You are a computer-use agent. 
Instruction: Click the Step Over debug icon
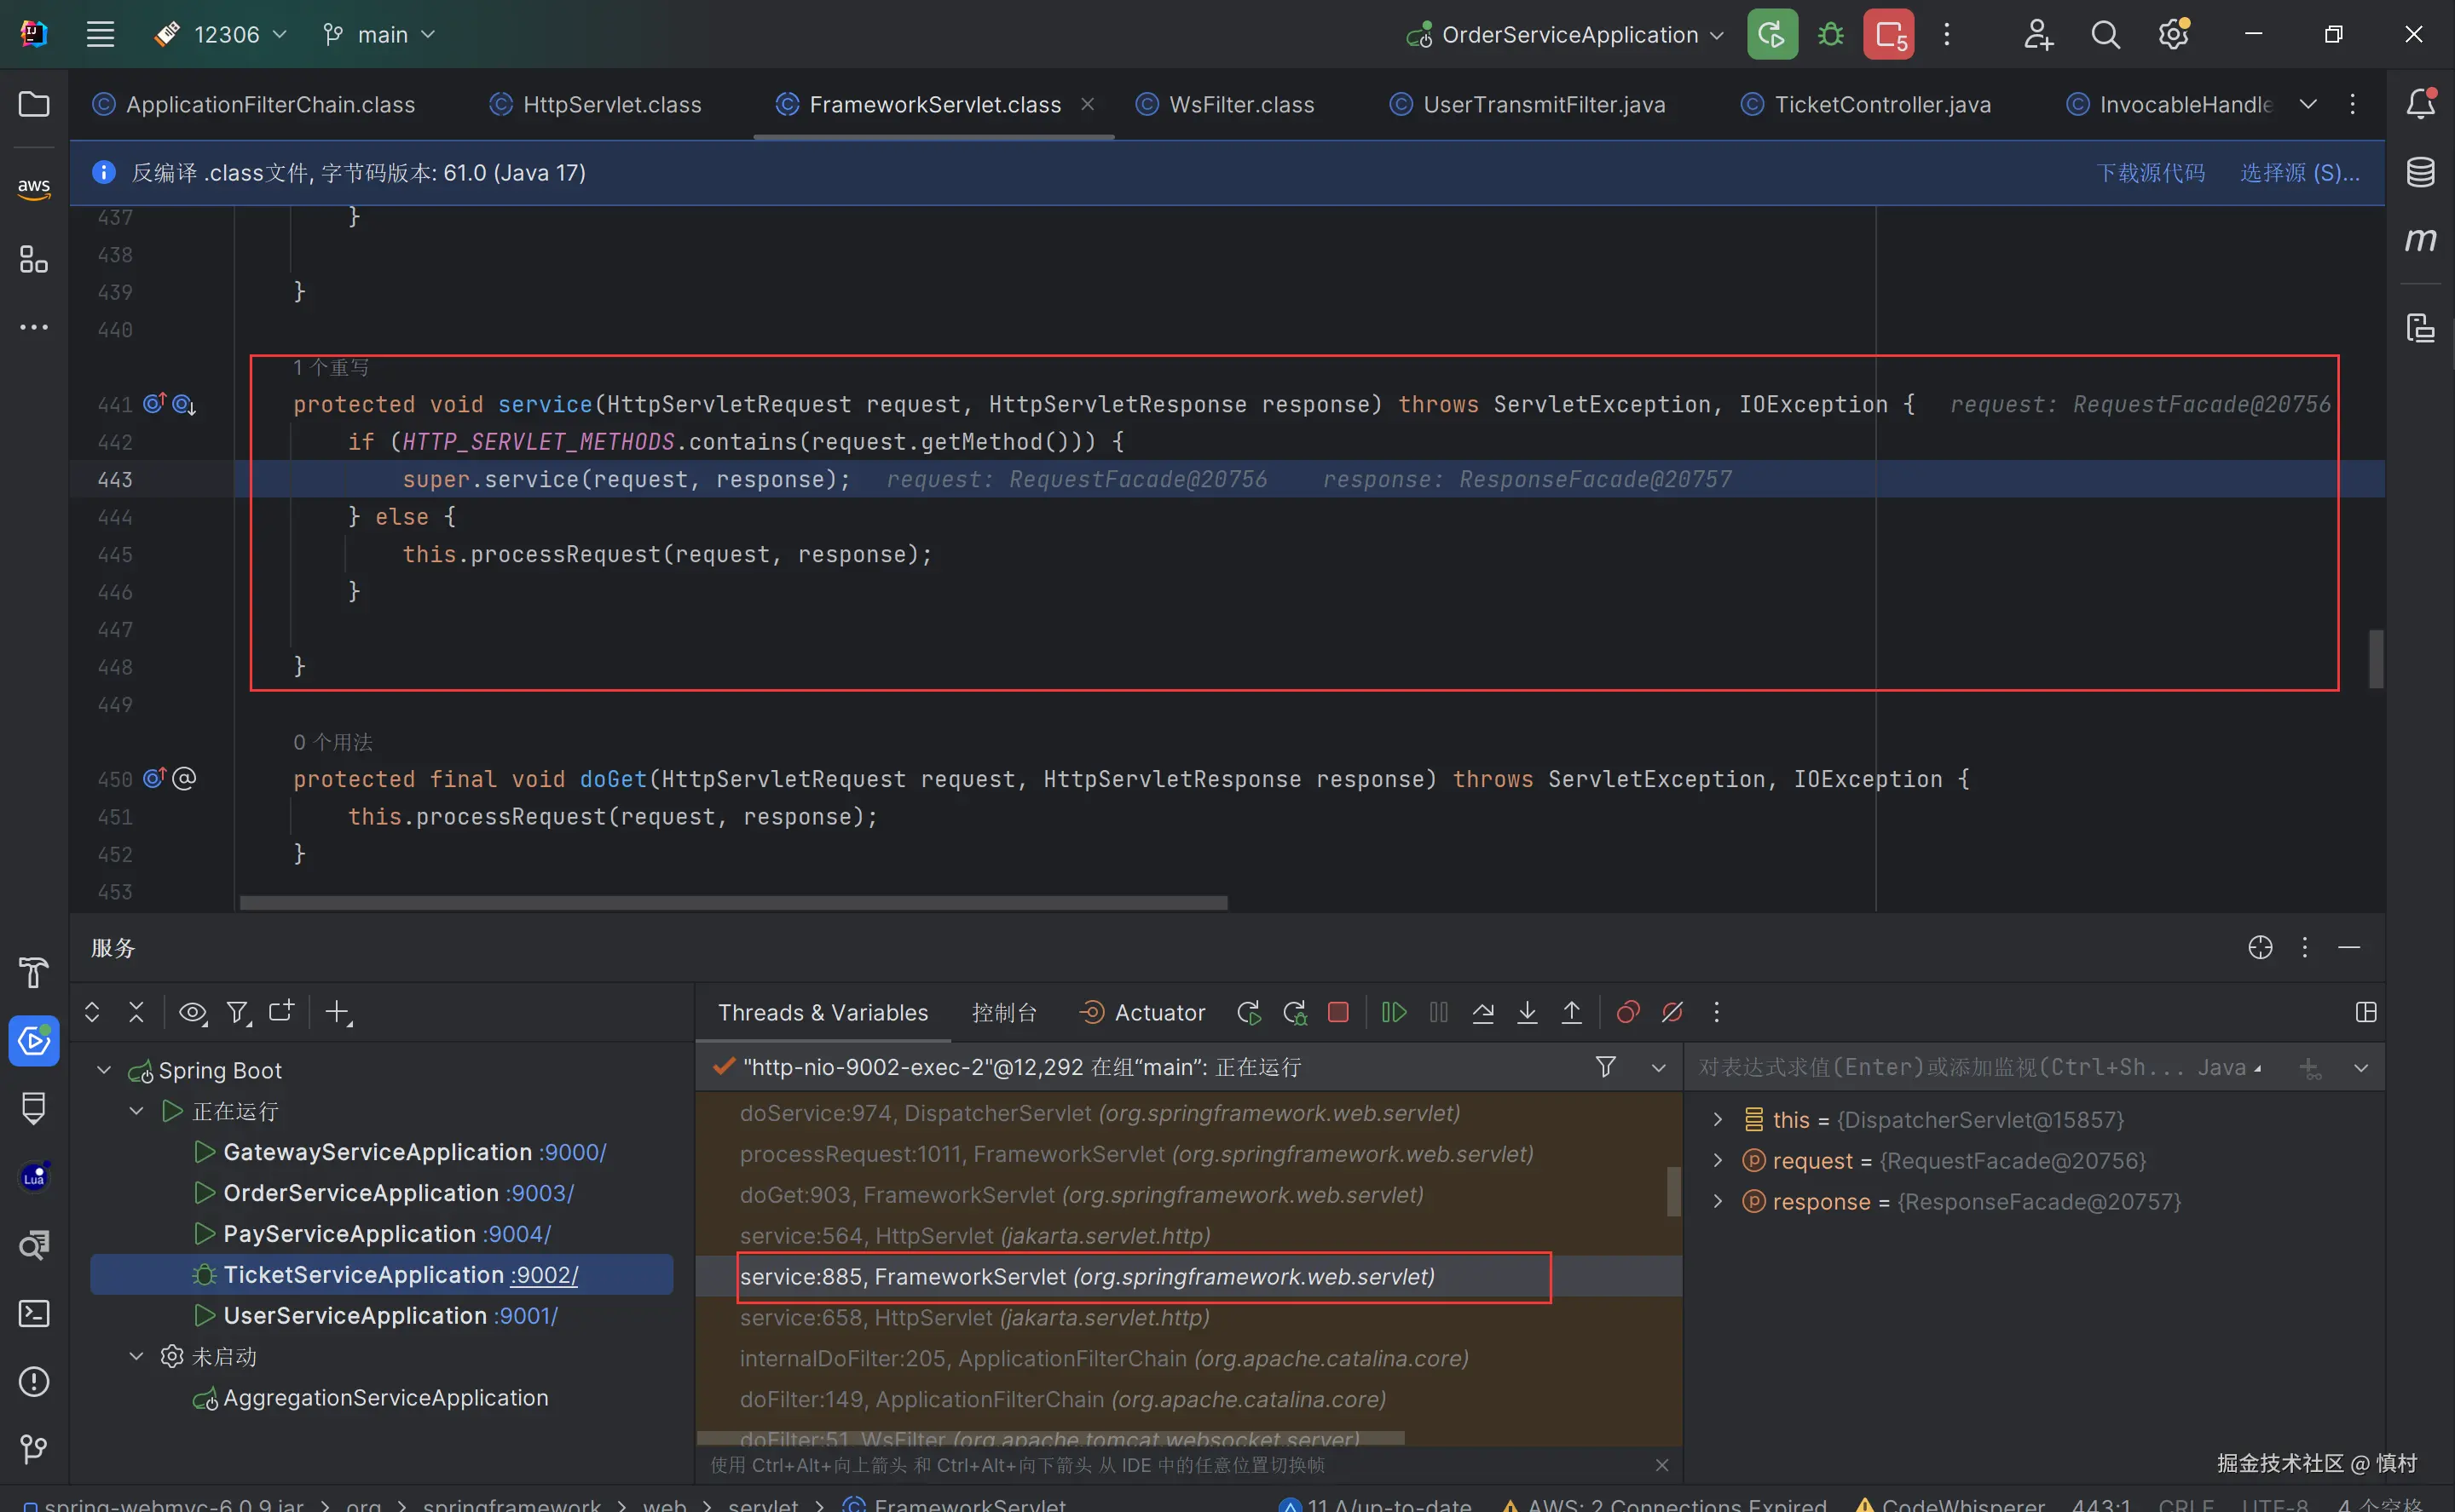(1482, 1012)
